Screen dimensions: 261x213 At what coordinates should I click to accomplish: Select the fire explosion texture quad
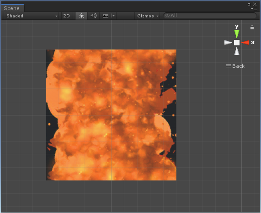(x=111, y=115)
